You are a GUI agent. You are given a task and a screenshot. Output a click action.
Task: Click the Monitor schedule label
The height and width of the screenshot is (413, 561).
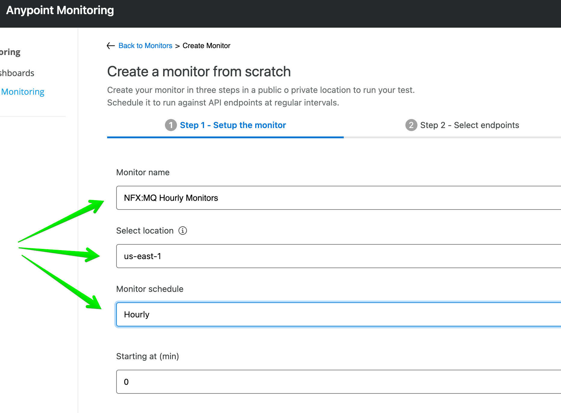point(150,289)
